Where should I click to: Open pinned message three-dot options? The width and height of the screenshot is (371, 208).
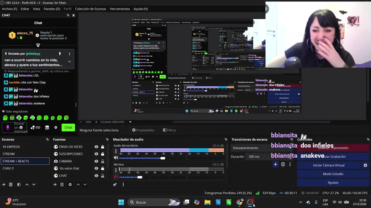click(69, 54)
